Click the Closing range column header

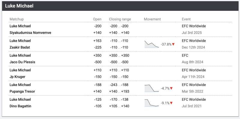[120, 19]
